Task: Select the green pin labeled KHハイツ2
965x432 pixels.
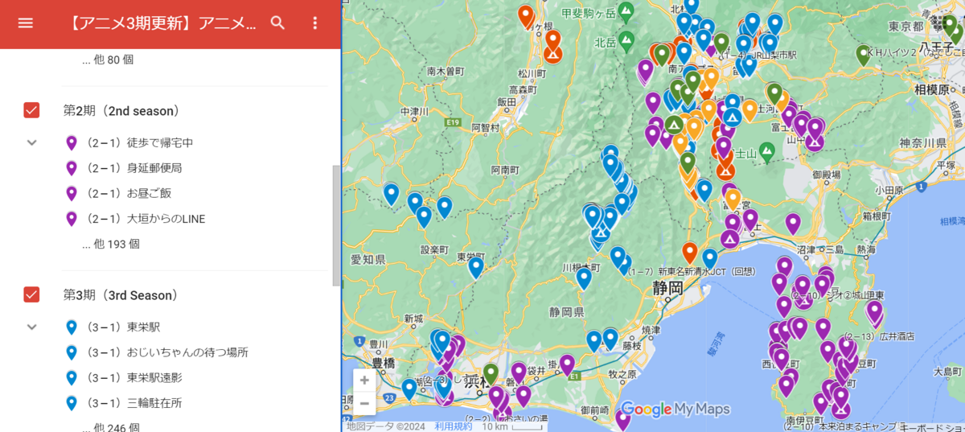Action: coord(864,55)
